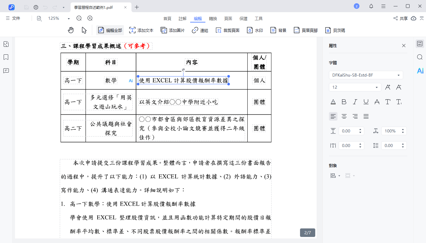The height and width of the screenshot is (243, 426).
Task: Open the DFKaiShu font family dropdown
Action: click(366, 75)
